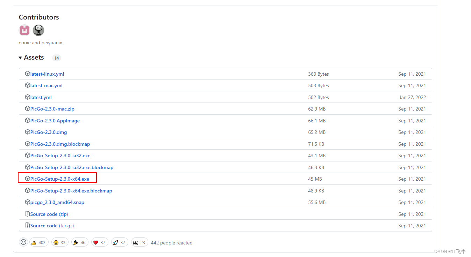This screenshot has width=471, height=257.
Task: Download PicGo-Setup-2.3.0-x64.exe
Action: coord(59,179)
